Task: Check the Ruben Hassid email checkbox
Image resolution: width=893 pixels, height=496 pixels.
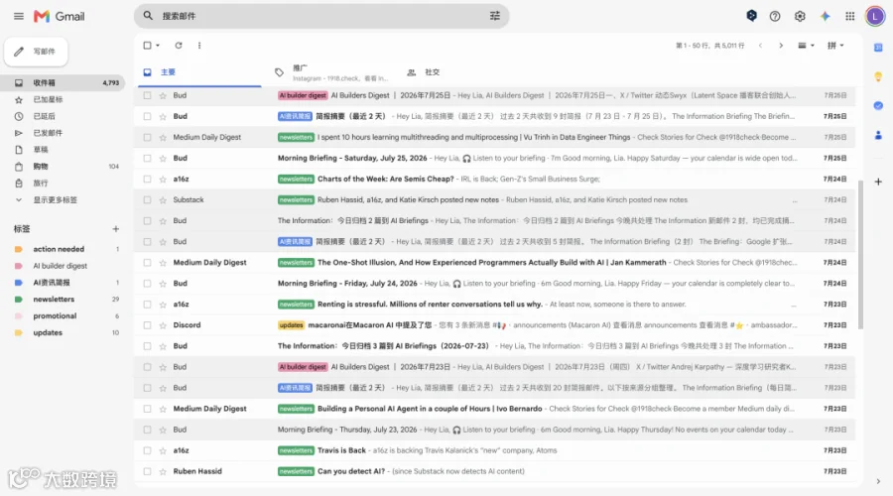Action: coord(148,471)
